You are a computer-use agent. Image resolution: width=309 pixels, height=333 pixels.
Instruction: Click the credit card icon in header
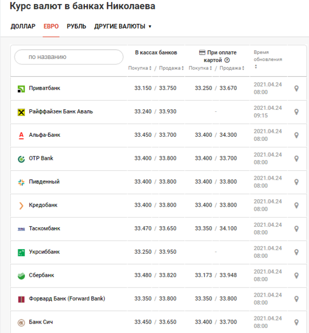[202, 52]
